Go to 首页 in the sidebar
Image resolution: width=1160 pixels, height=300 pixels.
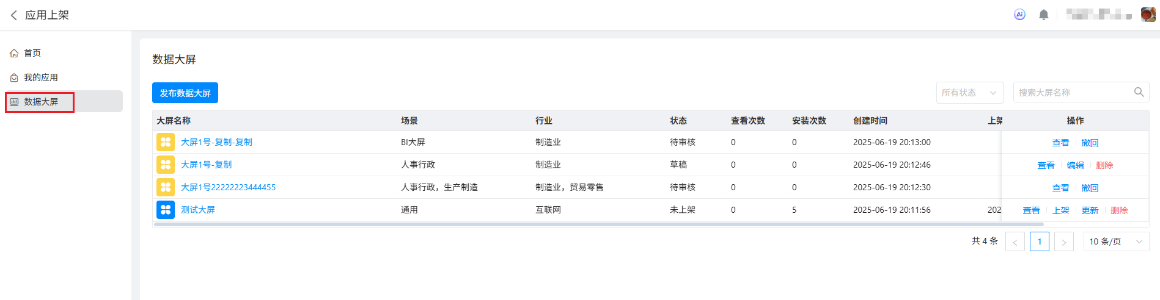[x=32, y=53]
